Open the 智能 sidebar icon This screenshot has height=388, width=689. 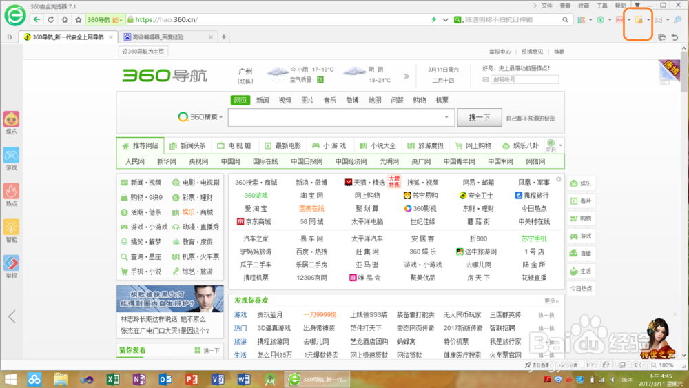coord(12,231)
